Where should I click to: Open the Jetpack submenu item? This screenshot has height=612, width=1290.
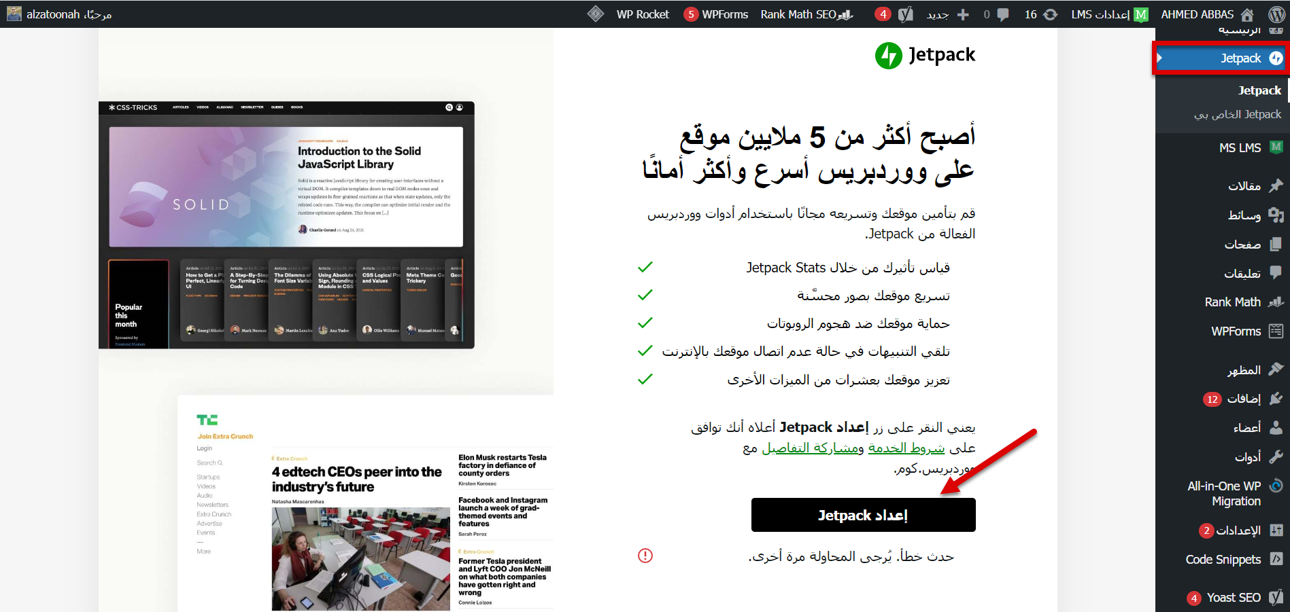coord(1259,90)
